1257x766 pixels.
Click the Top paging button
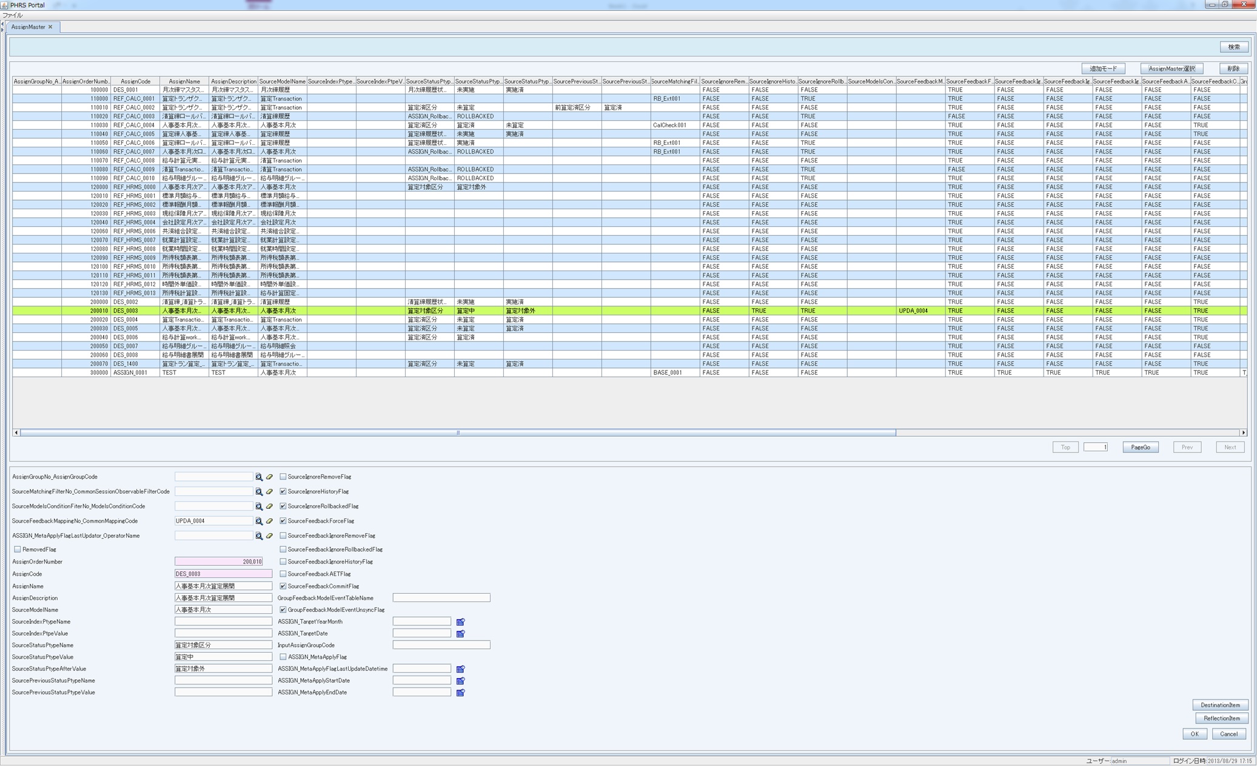coord(1065,447)
